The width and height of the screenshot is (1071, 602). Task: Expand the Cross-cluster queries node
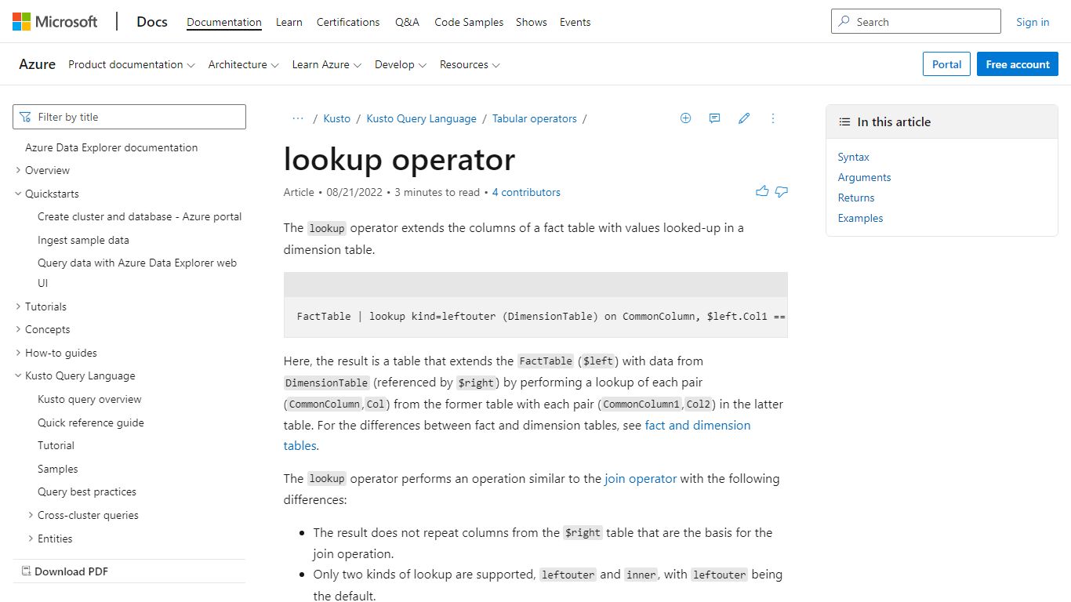(31, 515)
